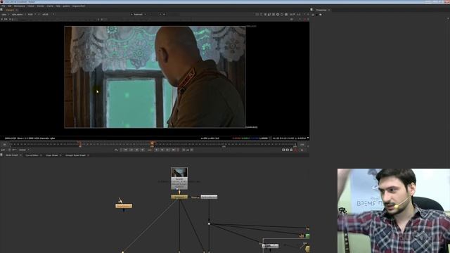Select the green node at the graph's right edge
This screenshot has height=253, width=450.
[307, 236]
